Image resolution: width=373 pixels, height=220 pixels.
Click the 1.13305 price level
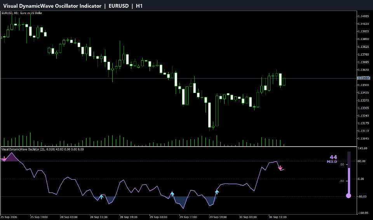[x=364, y=108]
